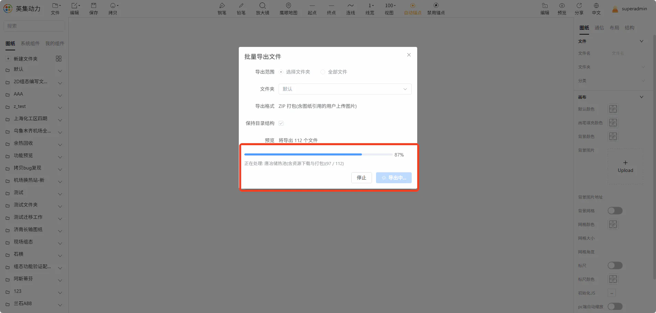The width and height of the screenshot is (656, 313).
Task: Click the Upload background image area
Action: (625, 166)
